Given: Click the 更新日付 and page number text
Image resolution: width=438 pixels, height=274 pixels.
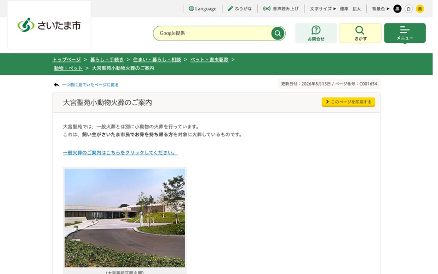Looking at the screenshot, I should [x=329, y=84].
